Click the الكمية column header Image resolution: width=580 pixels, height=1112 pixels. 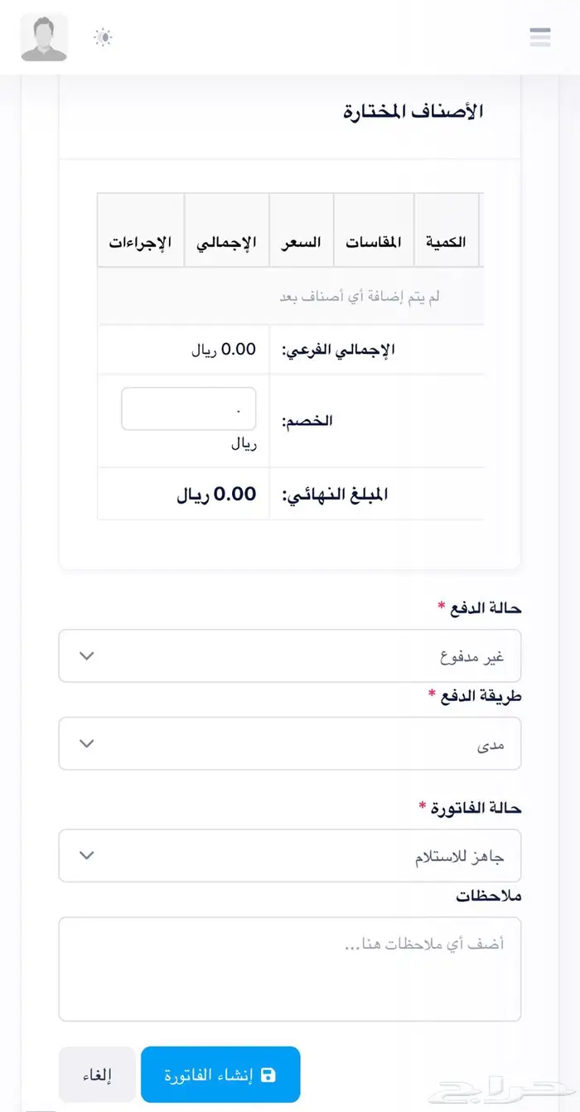click(x=446, y=242)
